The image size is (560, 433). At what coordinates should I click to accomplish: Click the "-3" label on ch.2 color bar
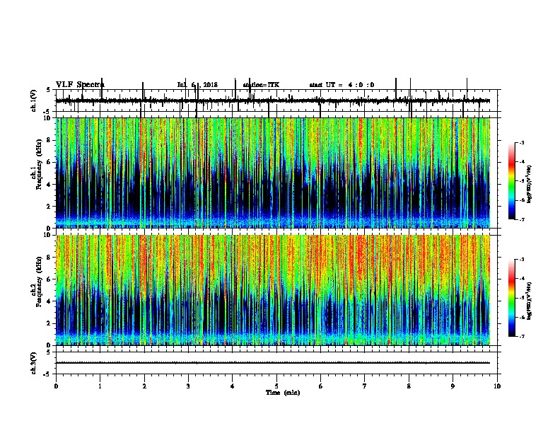521,260
